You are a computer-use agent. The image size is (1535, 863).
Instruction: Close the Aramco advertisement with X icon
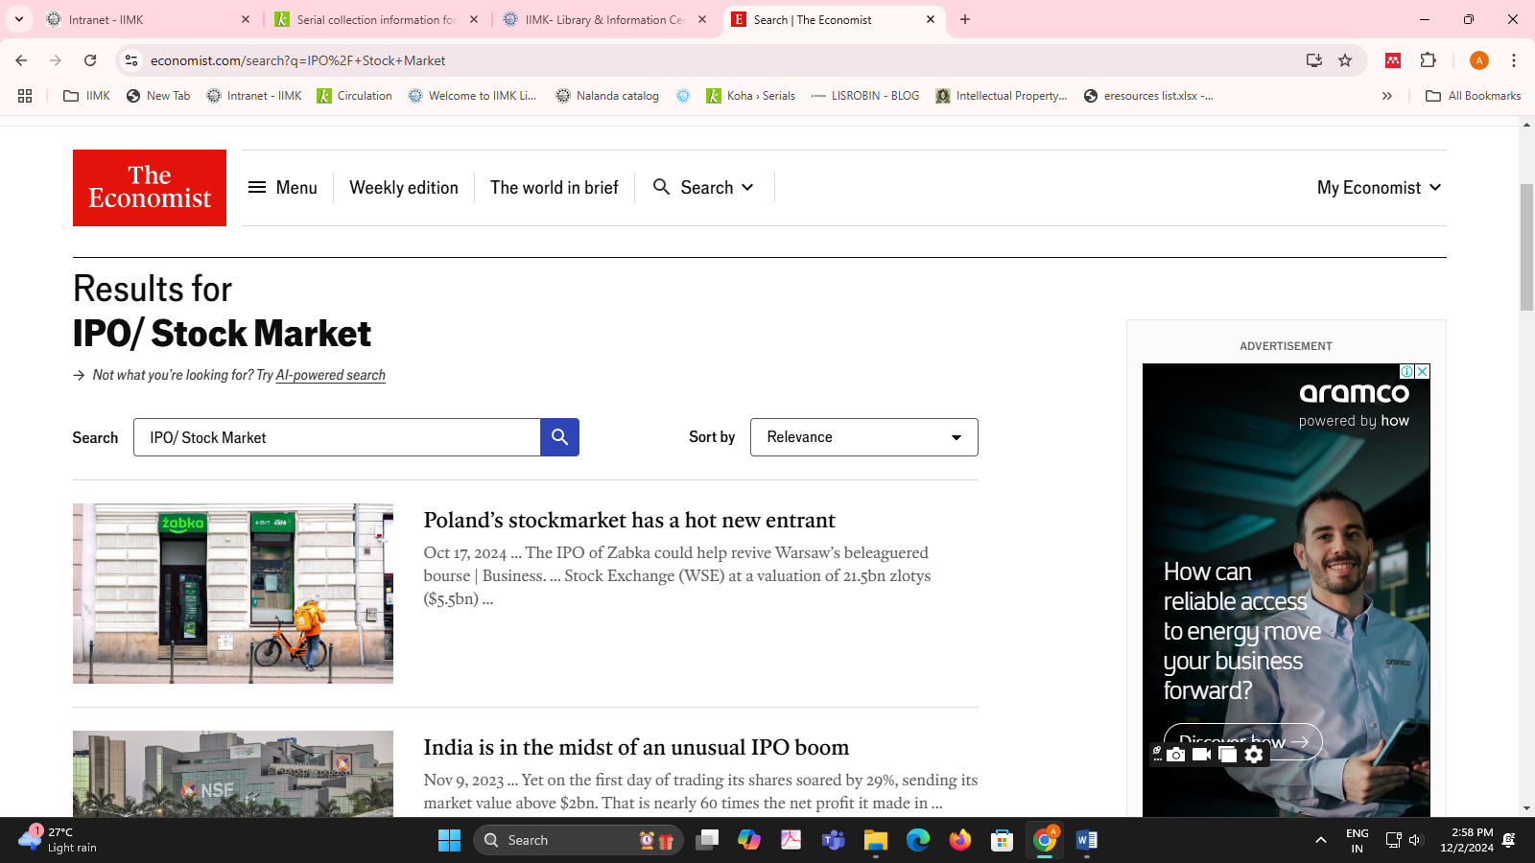tap(1423, 371)
